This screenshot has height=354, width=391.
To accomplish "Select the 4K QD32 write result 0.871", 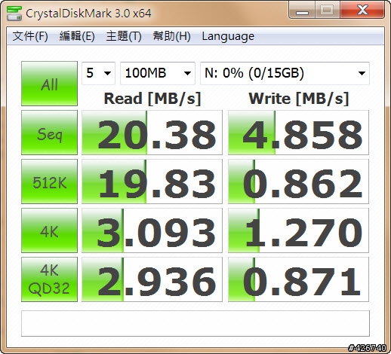I will pyautogui.click(x=298, y=279).
